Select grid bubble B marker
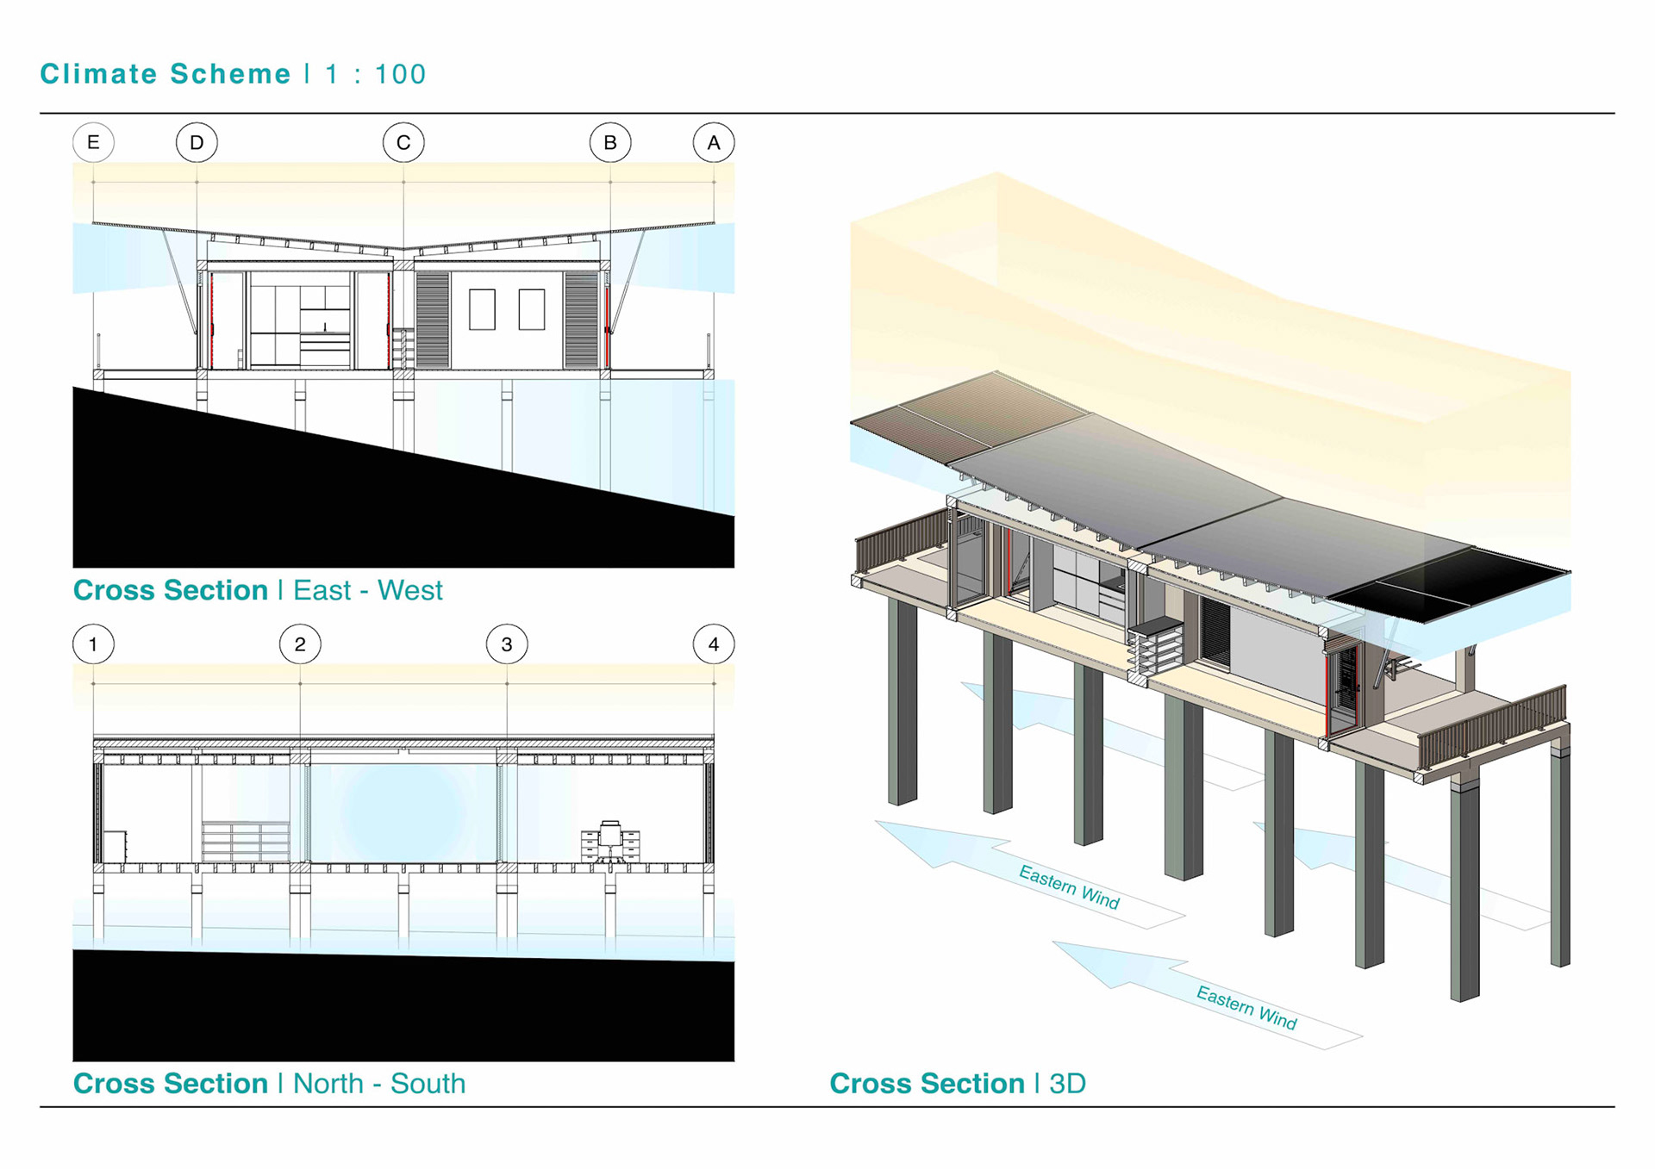The image size is (1655, 1169). tap(610, 142)
